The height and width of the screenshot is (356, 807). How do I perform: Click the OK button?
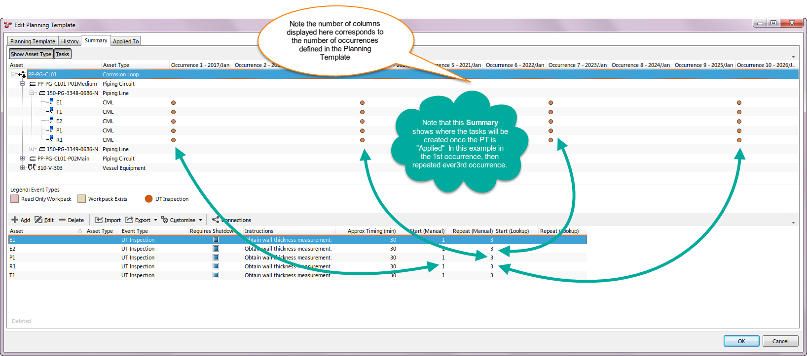tap(741, 341)
